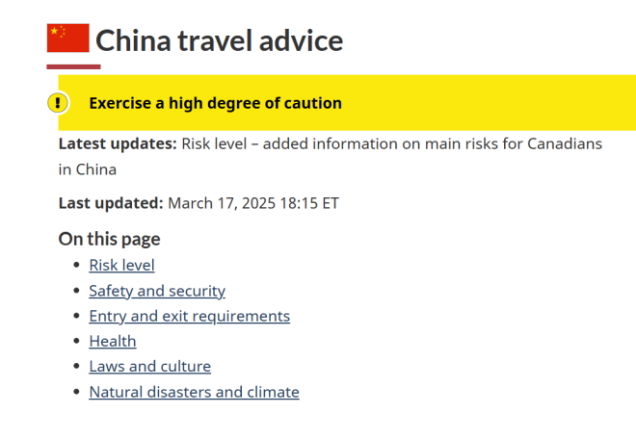Open the Laws and culture link
This screenshot has width=636, height=439.
point(149,366)
